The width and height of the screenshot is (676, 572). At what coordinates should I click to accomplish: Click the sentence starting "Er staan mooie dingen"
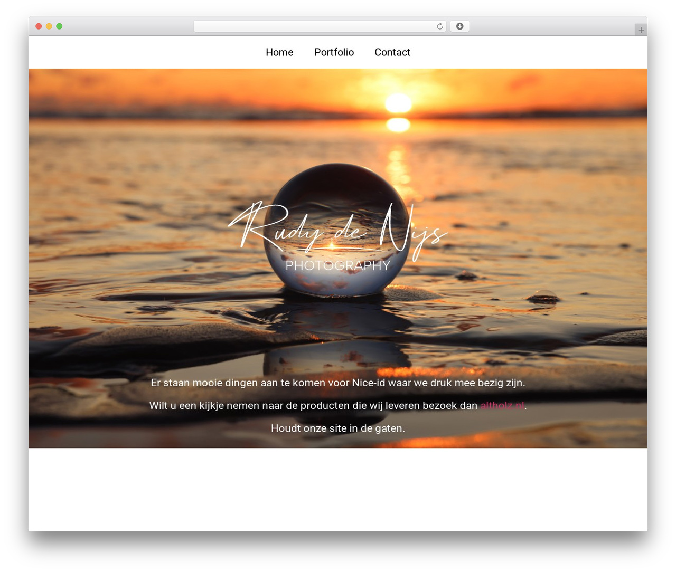(338, 383)
